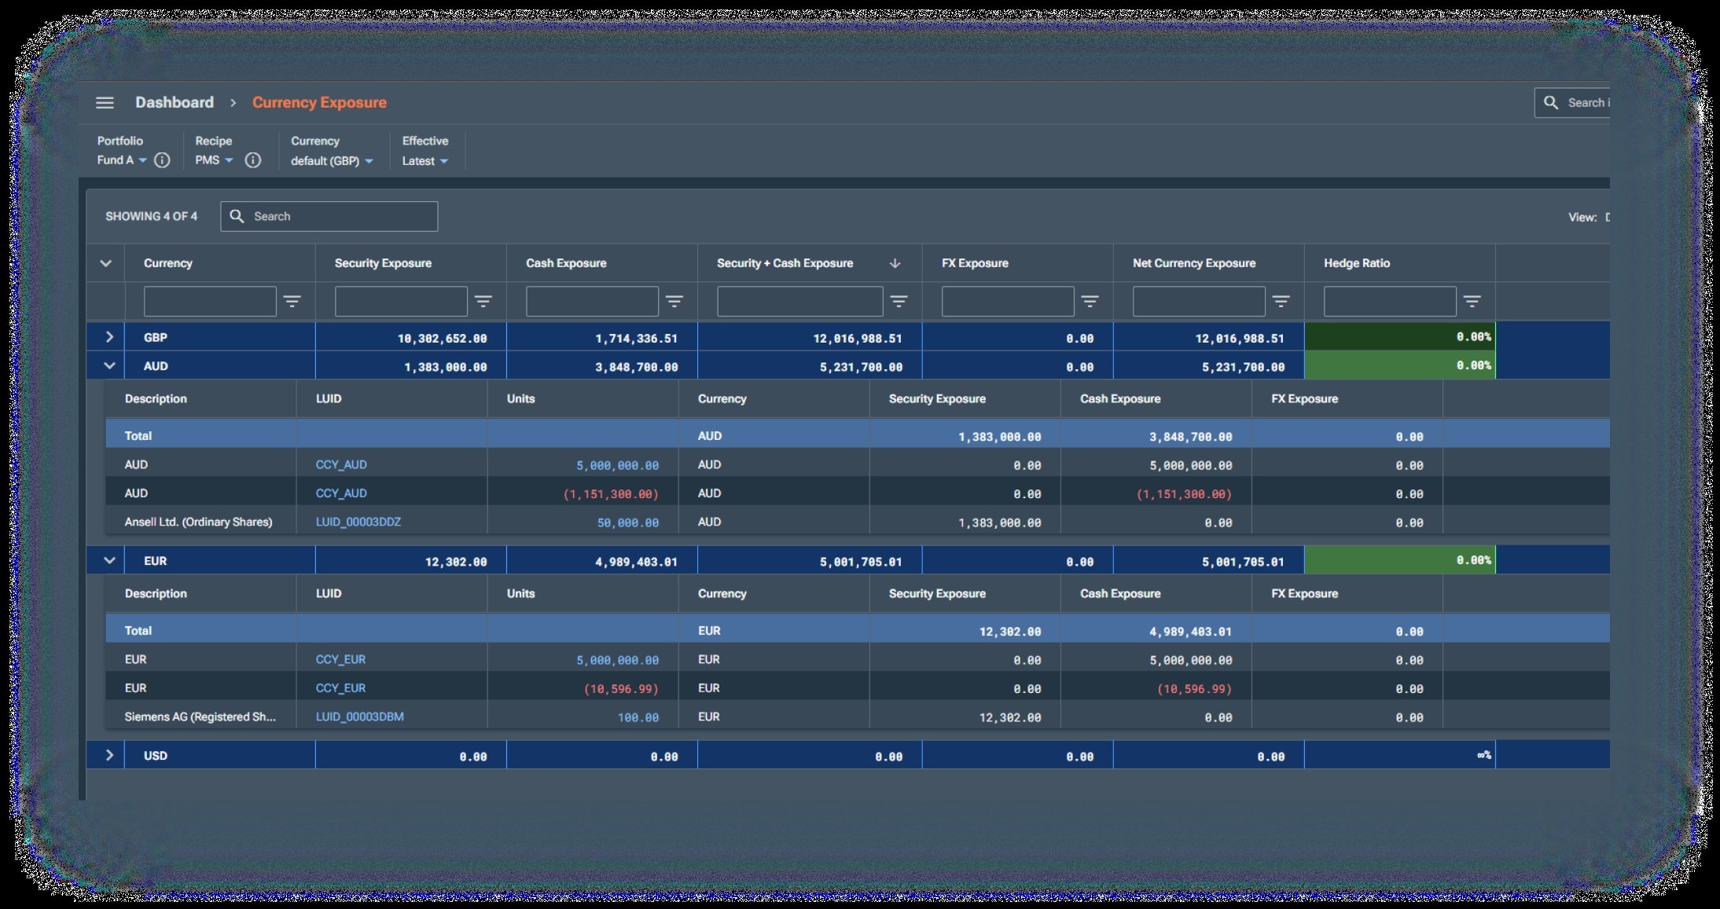1720x909 pixels.
Task: Open the hamburger navigation menu
Action: click(105, 103)
